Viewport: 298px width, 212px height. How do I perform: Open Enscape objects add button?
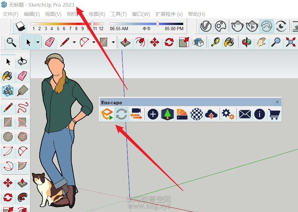(153, 114)
